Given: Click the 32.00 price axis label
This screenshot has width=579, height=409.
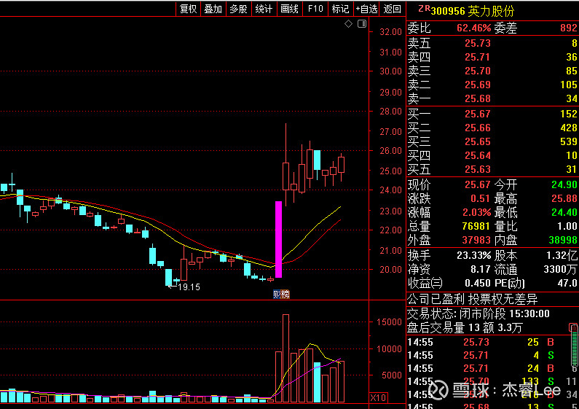Looking at the screenshot, I should click(390, 32).
